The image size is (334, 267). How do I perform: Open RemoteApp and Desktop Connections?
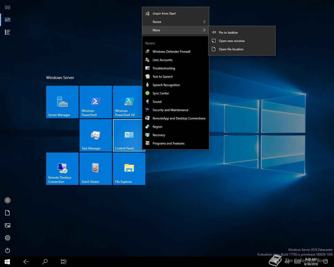pos(176,118)
